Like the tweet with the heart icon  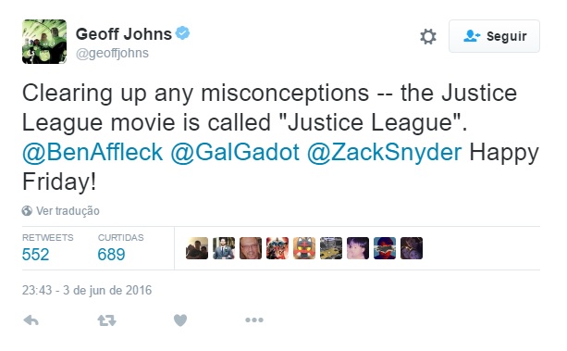(x=180, y=320)
